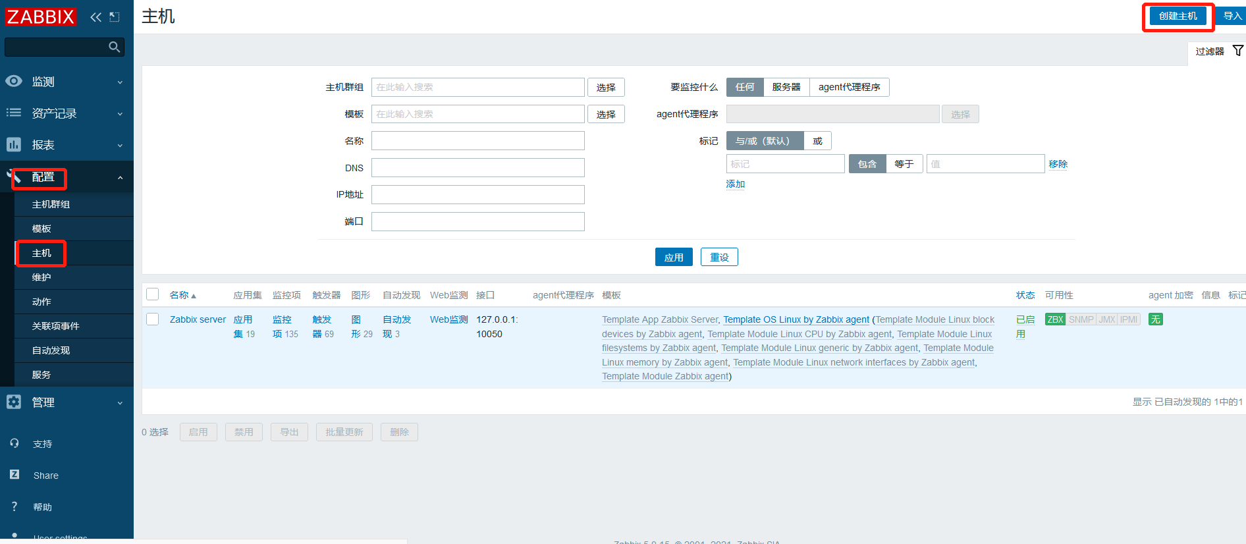
Task: Click 选择 button next to 主机群组
Action: (x=606, y=87)
